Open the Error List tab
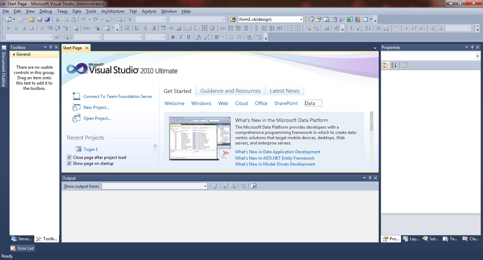Image resolution: width=483 pixels, height=260 pixels. pyautogui.click(x=22, y=248)
